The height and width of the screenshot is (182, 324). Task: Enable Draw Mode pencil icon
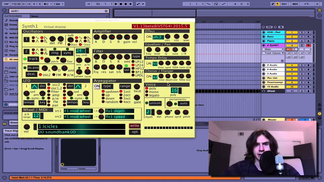tap(273, 4)
